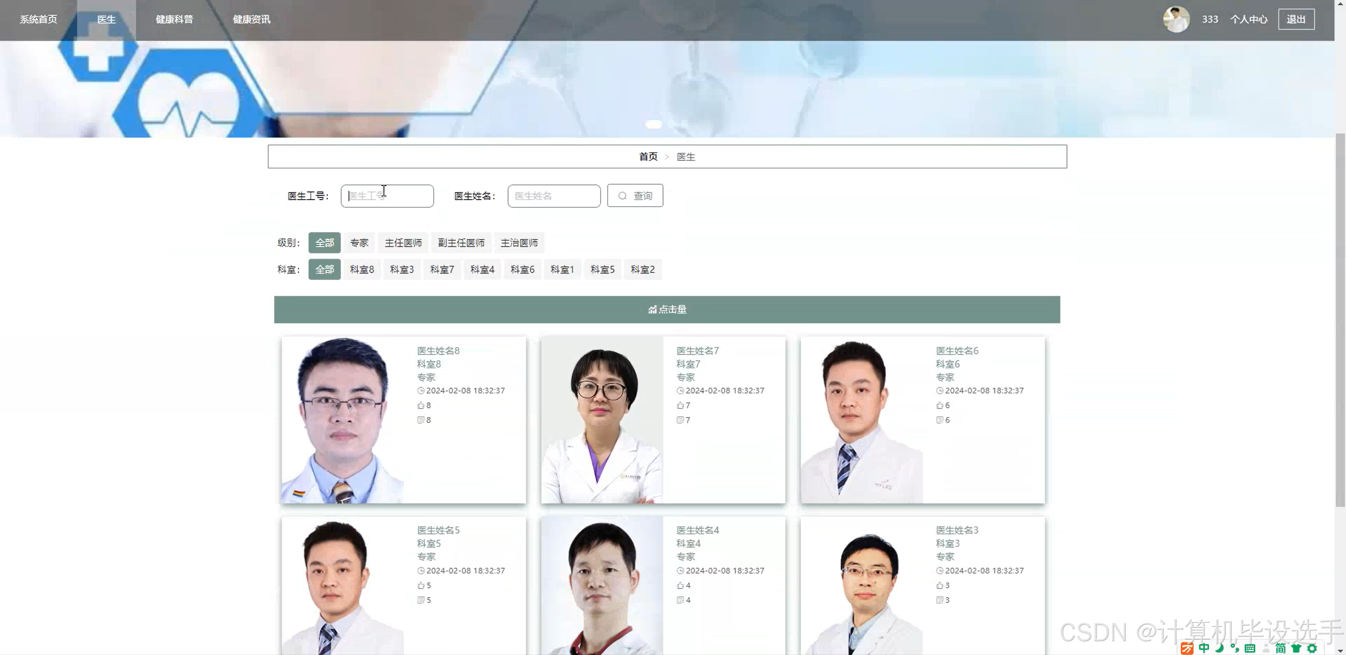Click the thumbs-up icon on 医生姓名6 card

(939, 405)
